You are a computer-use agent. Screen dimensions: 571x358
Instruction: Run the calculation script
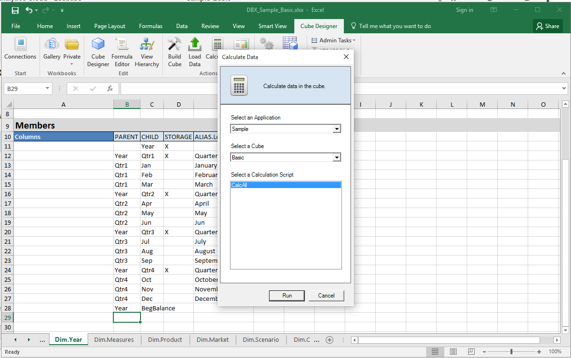(287, 296)
